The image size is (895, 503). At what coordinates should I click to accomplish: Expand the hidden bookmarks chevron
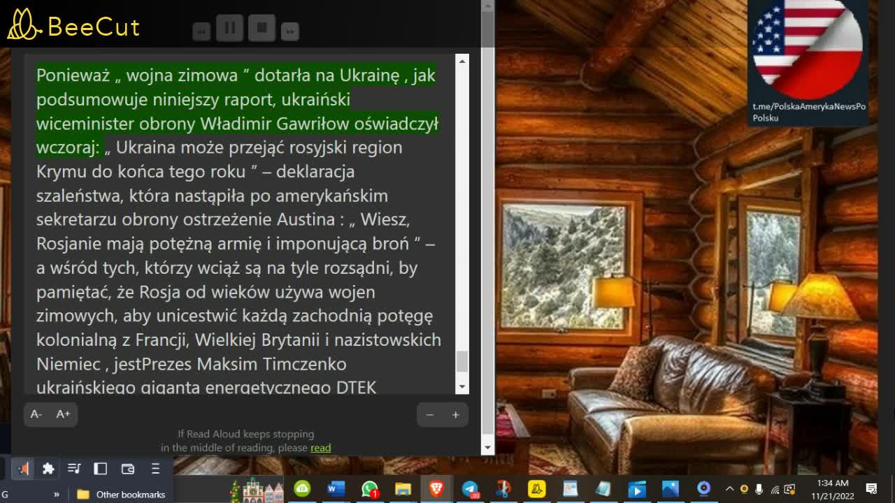point(57,495)
